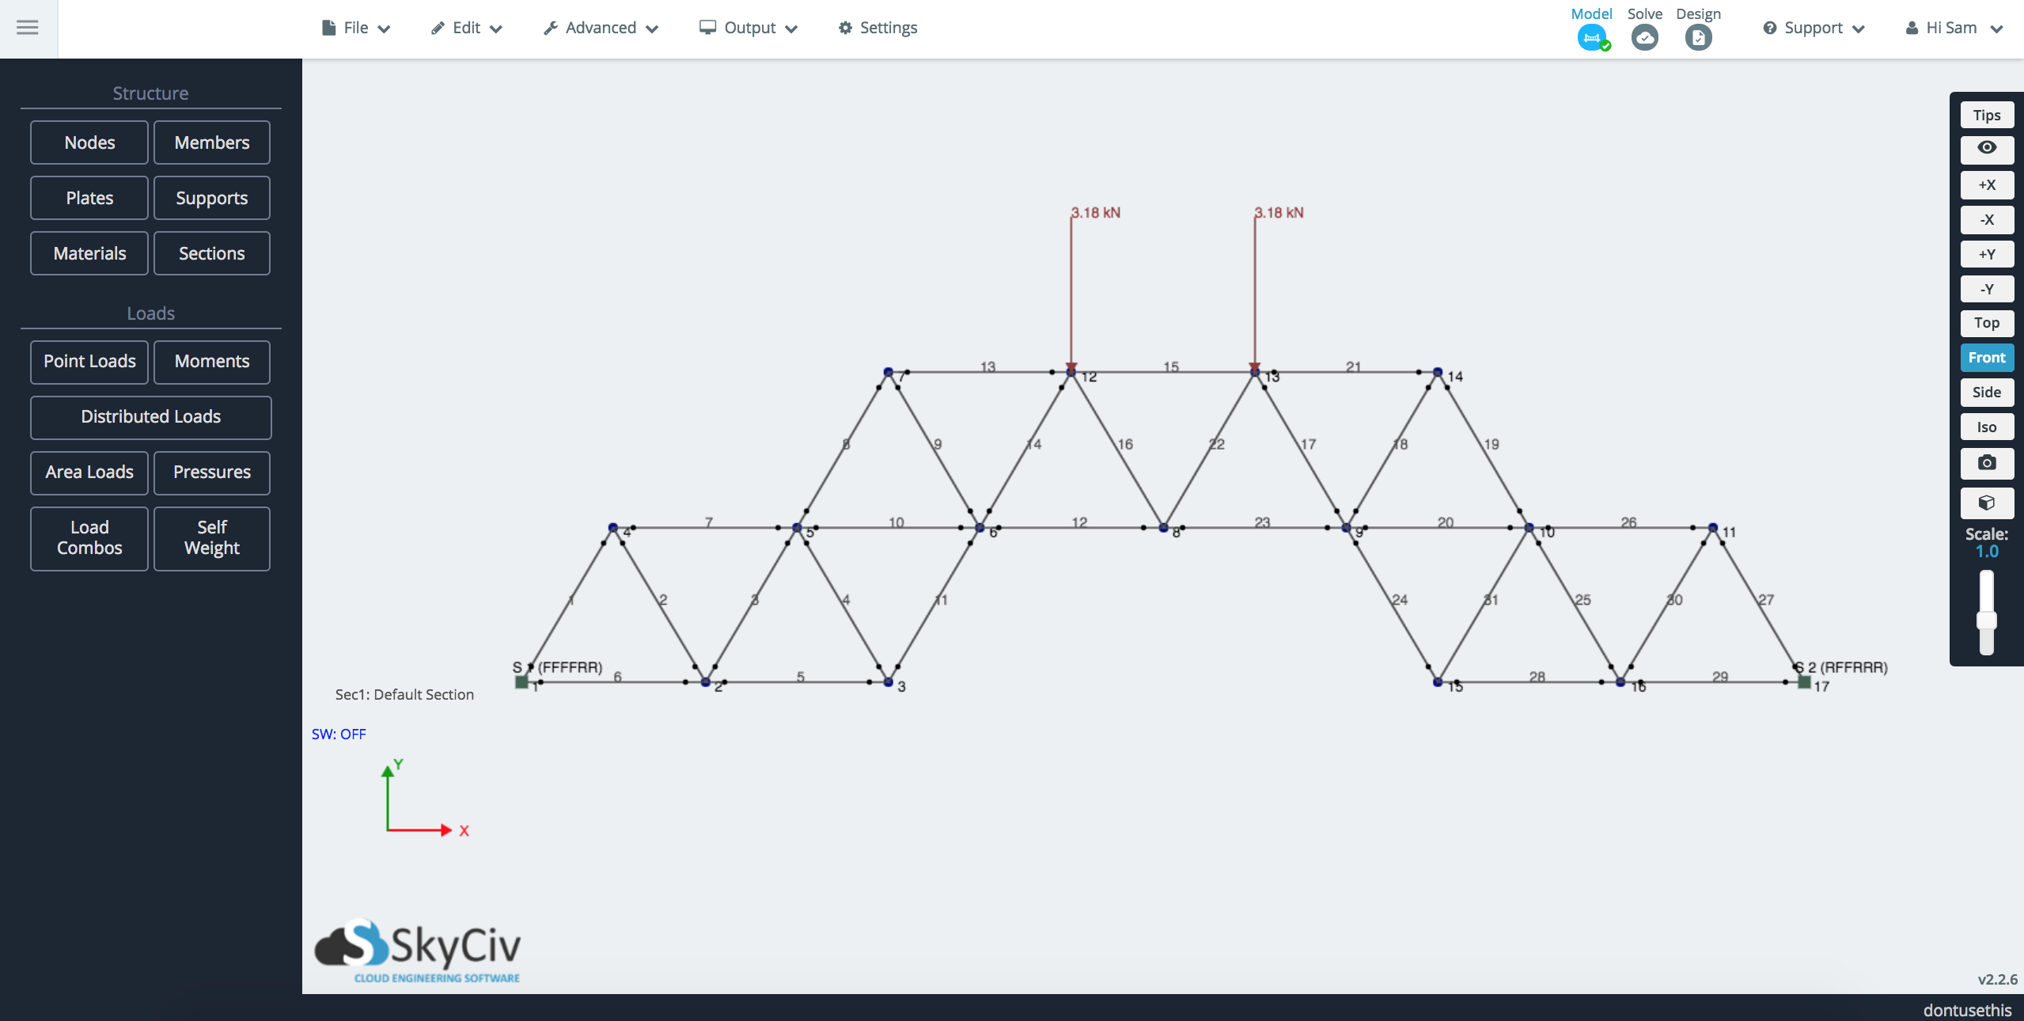Expand the Advanced dropdown menu
Image resolution: width=2024 pixels, height=1021 pixels.
599,28
